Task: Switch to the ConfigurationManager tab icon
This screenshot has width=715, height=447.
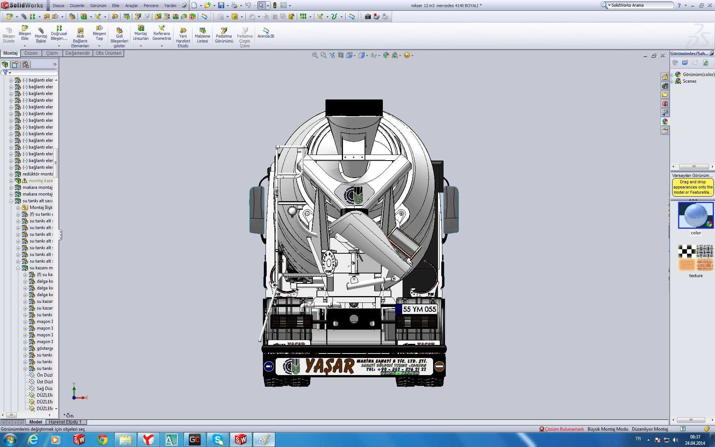Action: pos(26,64)
